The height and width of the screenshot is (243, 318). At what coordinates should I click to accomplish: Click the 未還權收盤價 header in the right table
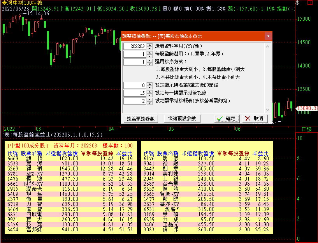(x=198, y=153)
